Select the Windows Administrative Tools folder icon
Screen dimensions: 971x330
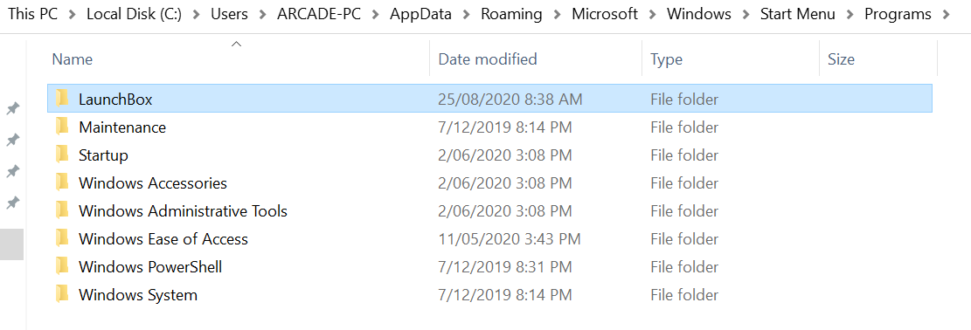[62, 210]
